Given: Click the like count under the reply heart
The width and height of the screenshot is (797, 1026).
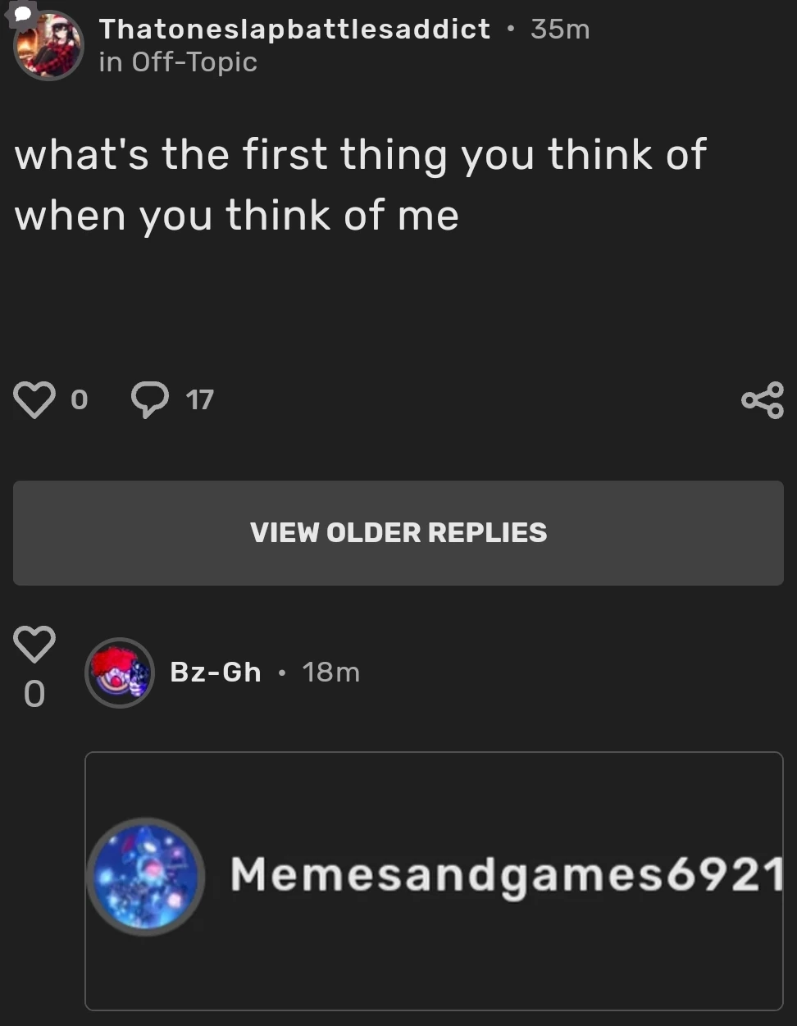Looking at the screenshot, I should [x=34, y=695].
